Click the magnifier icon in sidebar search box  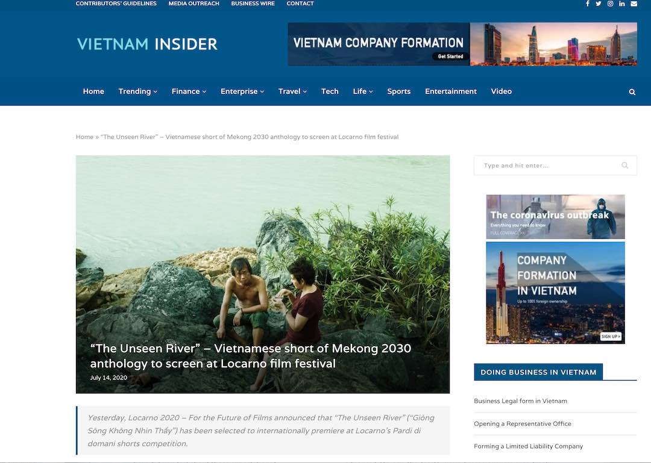(625, 166)
